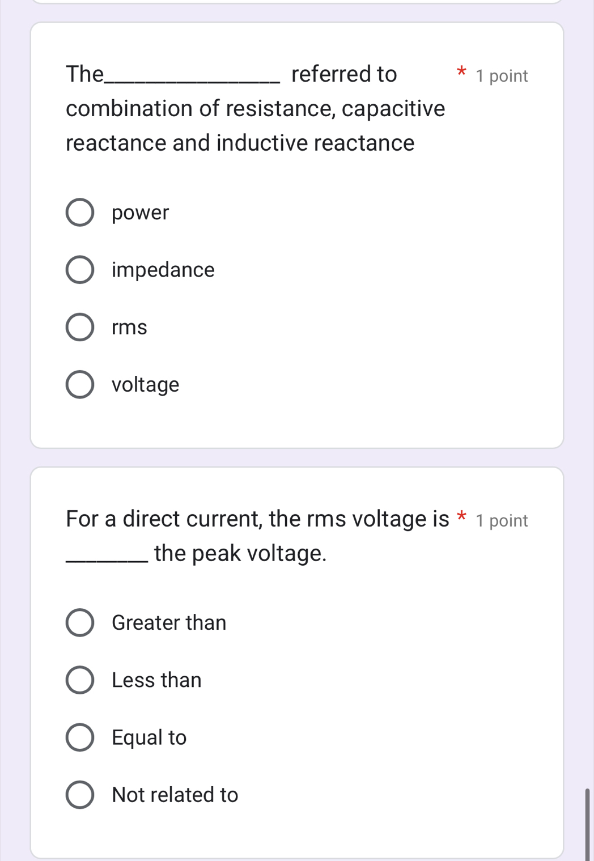594x861 pixels.
Task: Select the "Equal to" answer option
Action: pyautogui.click(x=80, y=737)
